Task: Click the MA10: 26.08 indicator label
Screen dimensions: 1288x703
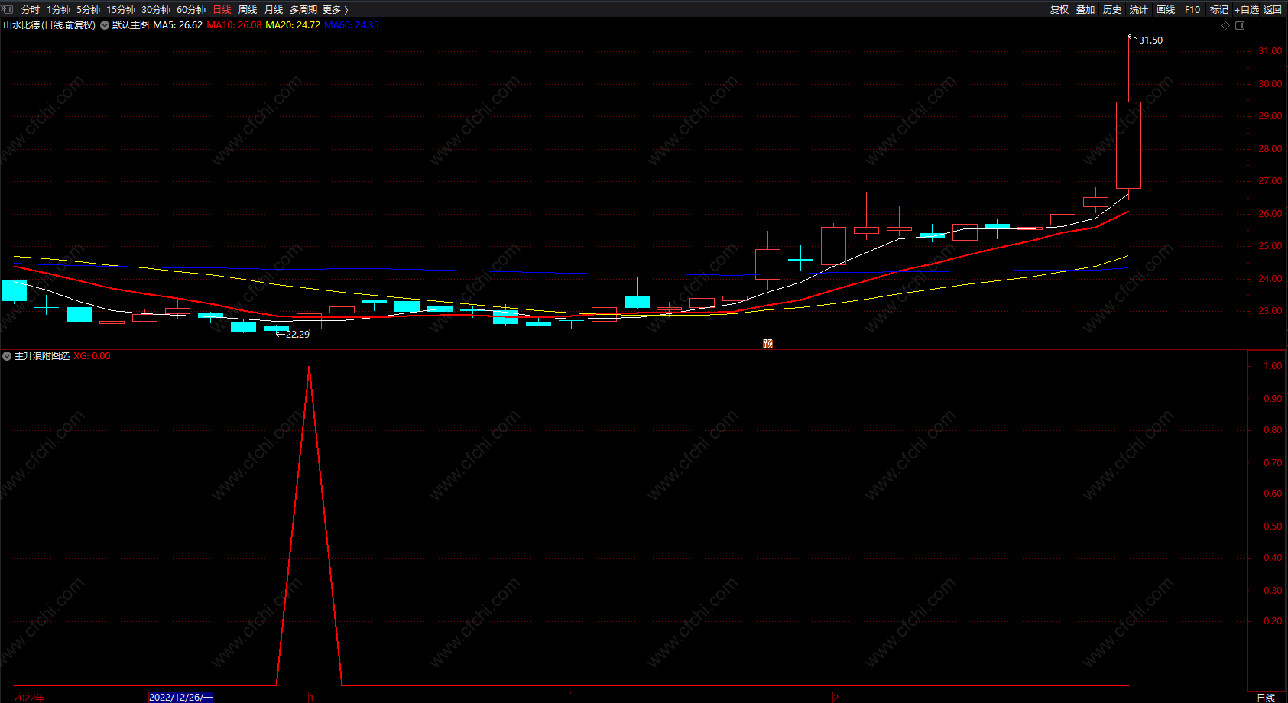Action: 234,25
